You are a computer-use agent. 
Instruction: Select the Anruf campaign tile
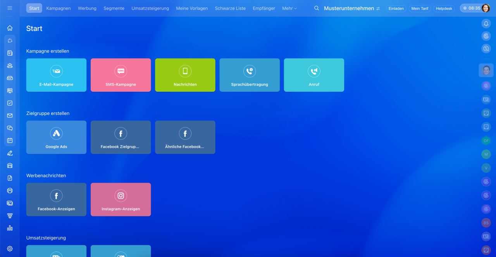[314, 75]
